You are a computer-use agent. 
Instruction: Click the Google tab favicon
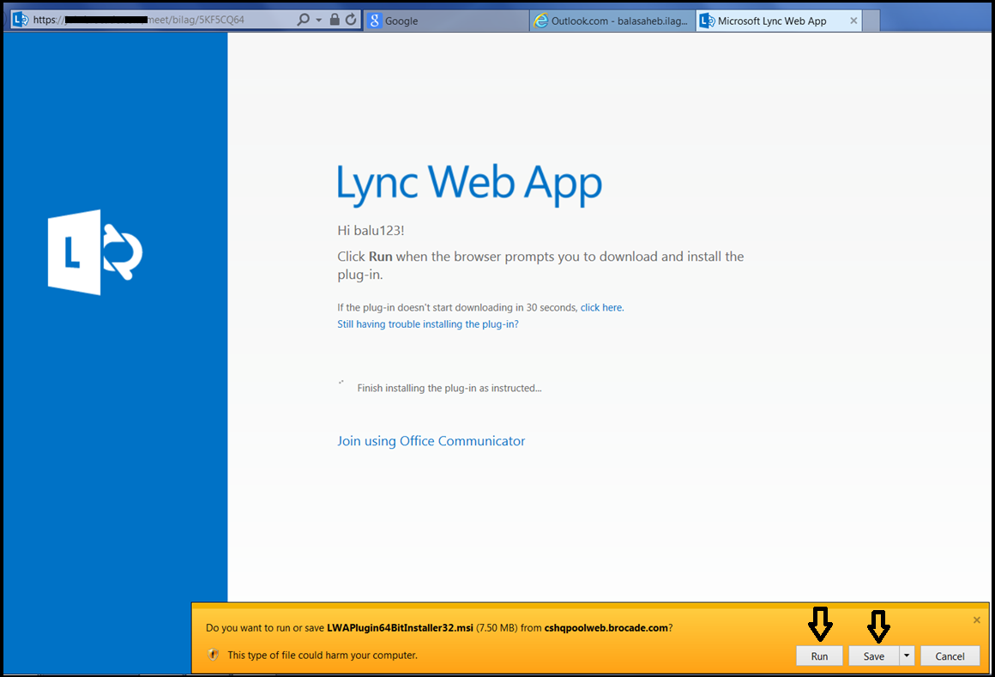click(x=374, y=21)
